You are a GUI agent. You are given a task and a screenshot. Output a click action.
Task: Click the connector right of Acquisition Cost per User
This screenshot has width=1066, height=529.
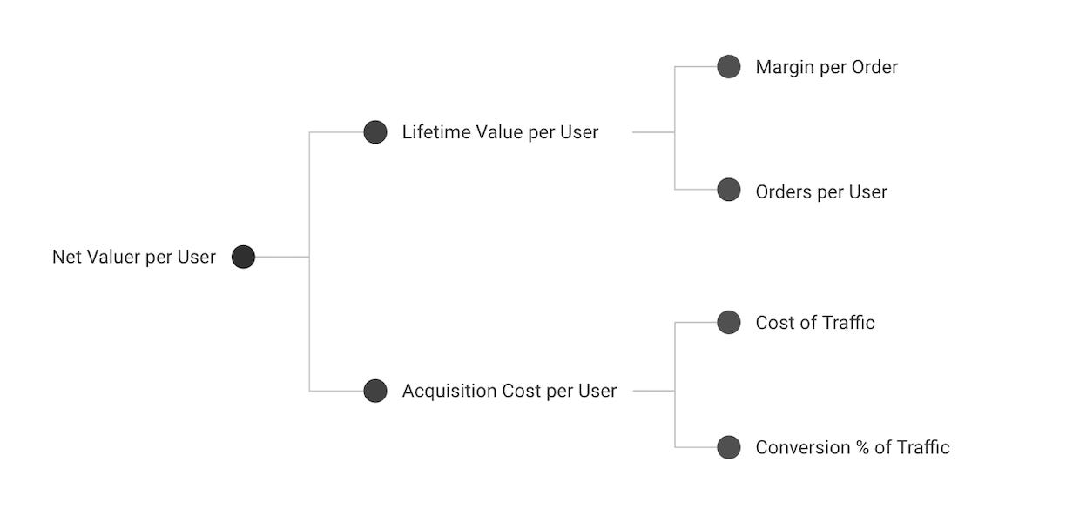click(653, 391)
